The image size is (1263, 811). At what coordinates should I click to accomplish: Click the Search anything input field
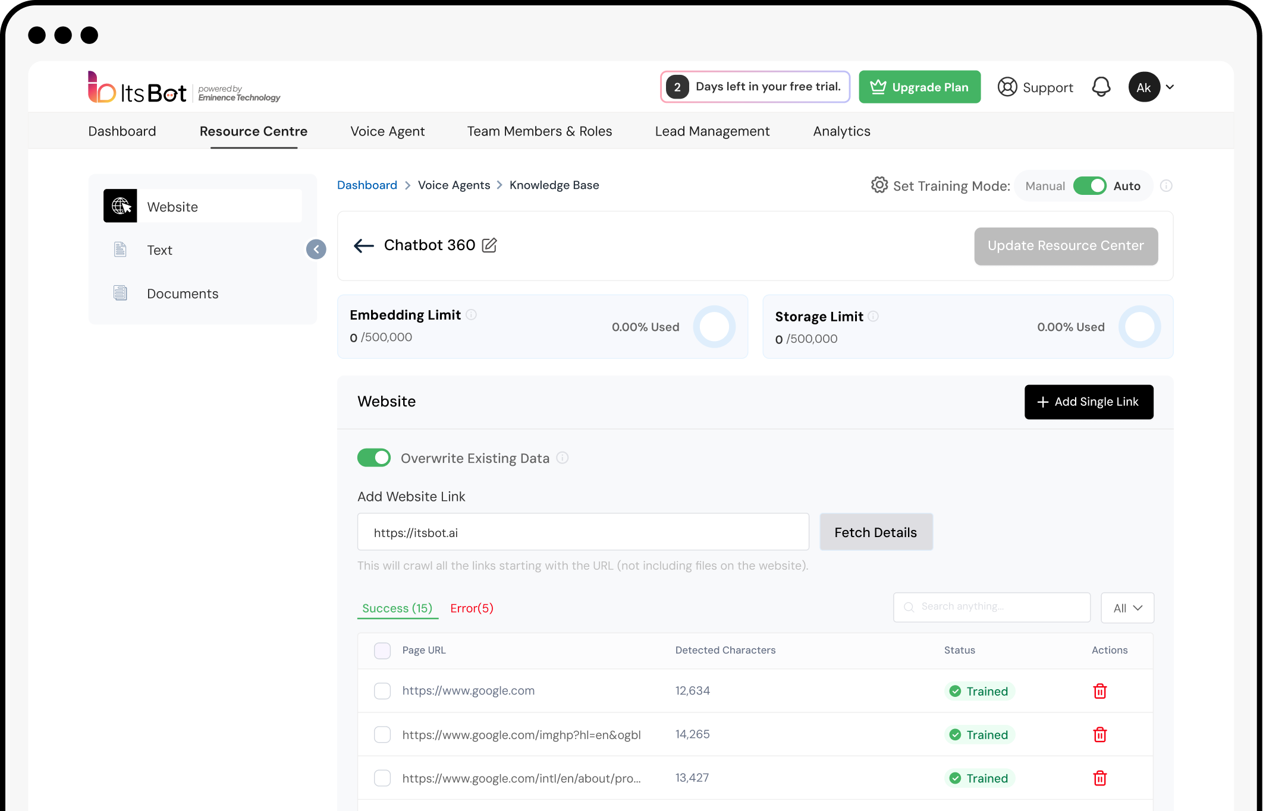999,607
